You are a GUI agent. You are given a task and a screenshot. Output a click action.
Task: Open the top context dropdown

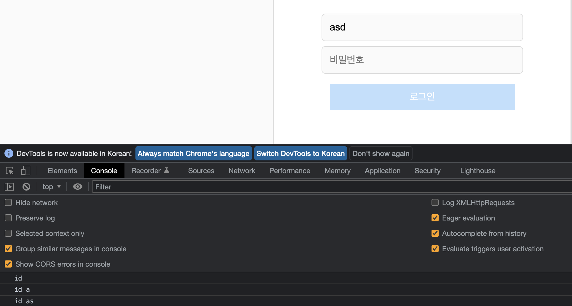[52, 187]
